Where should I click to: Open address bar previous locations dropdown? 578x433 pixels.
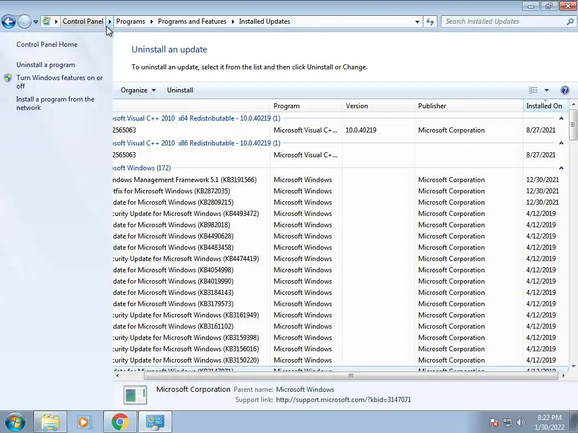(417, 22)
